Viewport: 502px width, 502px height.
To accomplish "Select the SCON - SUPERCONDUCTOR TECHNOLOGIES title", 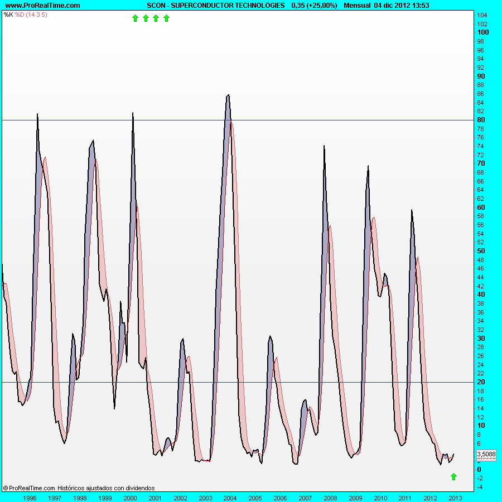I will point(215,6).
